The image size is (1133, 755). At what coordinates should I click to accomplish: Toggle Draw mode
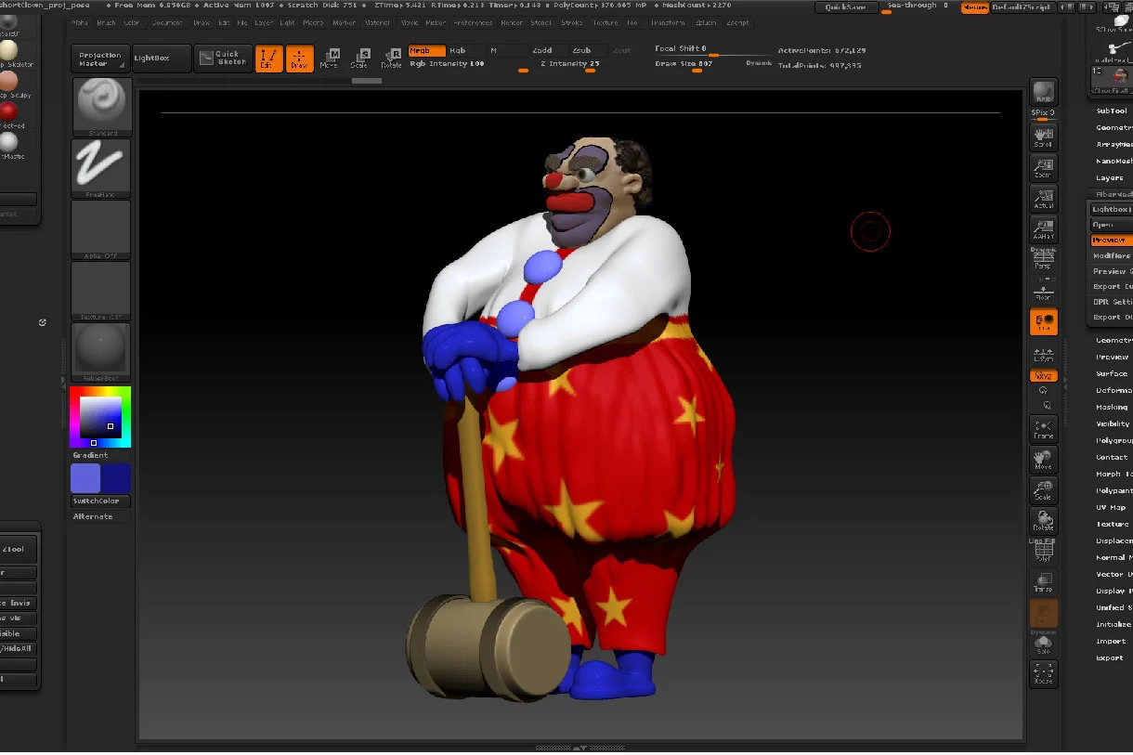299,59
